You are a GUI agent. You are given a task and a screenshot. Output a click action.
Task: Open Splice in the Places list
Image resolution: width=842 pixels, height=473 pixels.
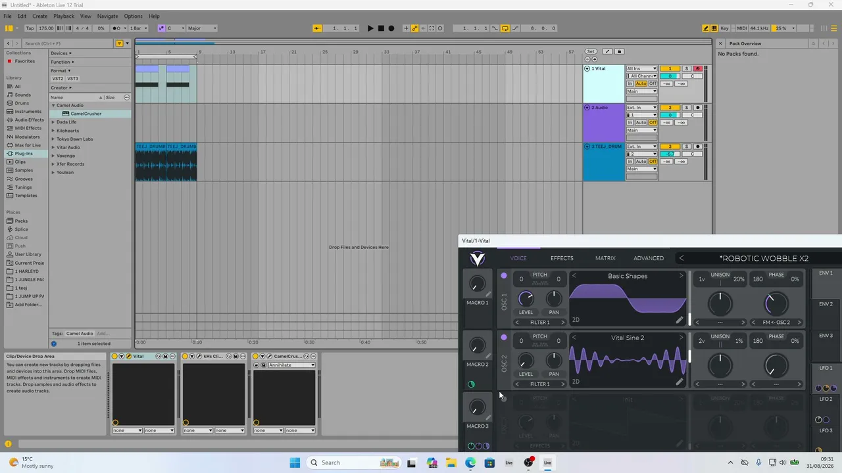(21, 229)
